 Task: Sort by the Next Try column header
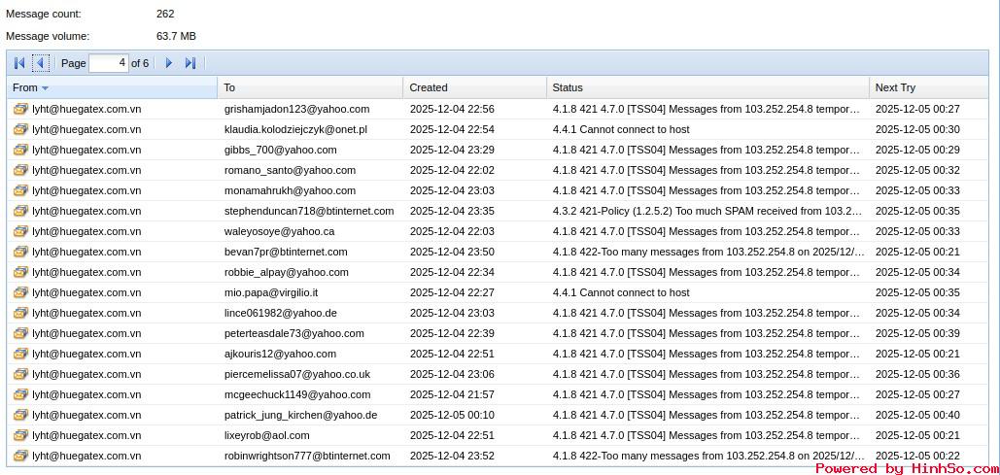895,87
